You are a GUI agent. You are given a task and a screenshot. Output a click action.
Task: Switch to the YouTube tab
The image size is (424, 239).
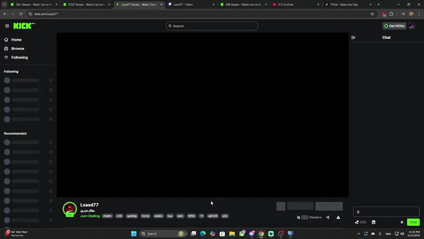(296, 5)
